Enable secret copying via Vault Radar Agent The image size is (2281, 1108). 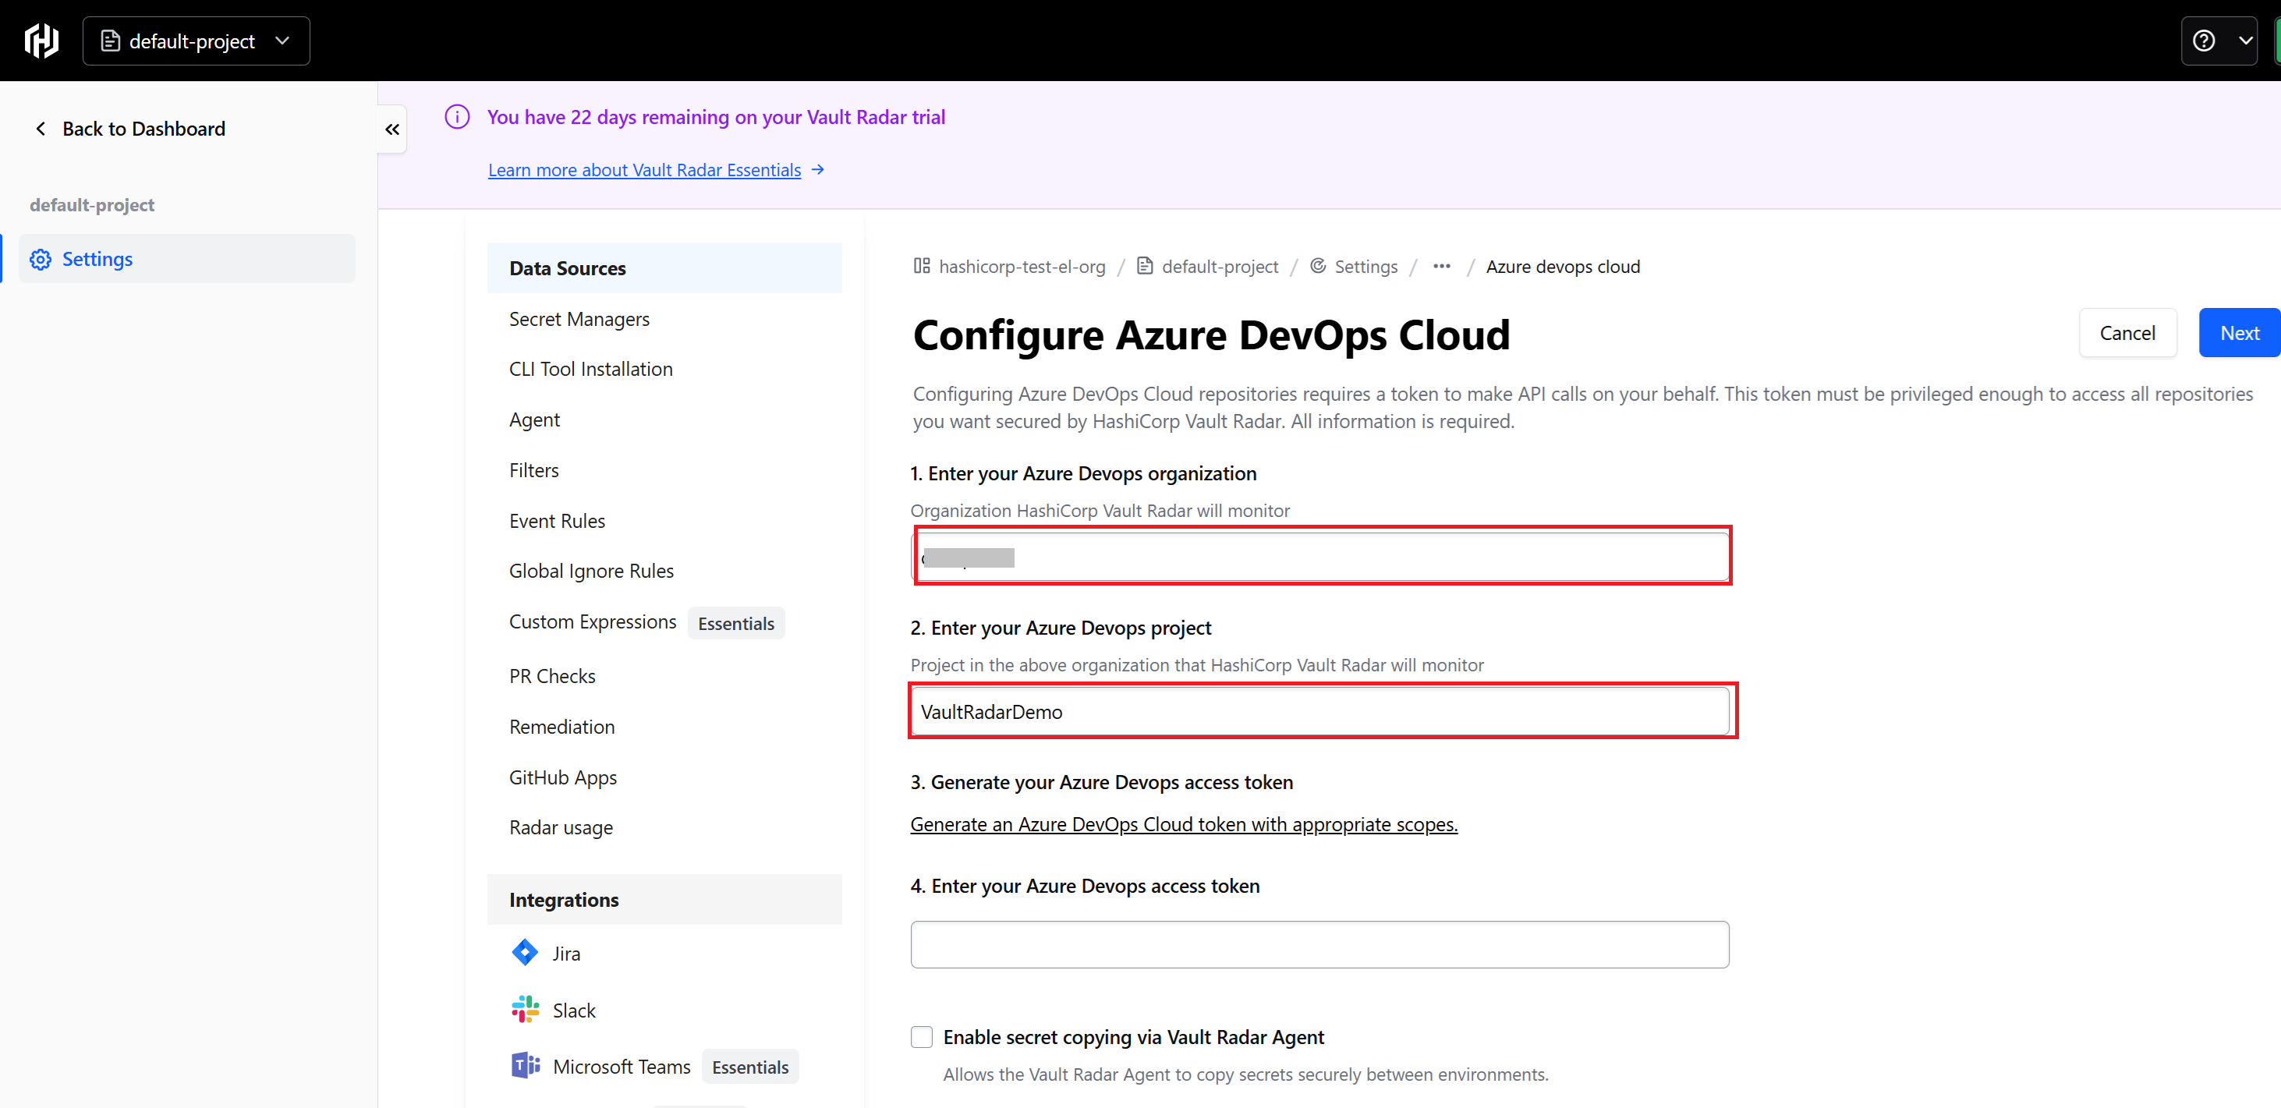point(922,1037)
